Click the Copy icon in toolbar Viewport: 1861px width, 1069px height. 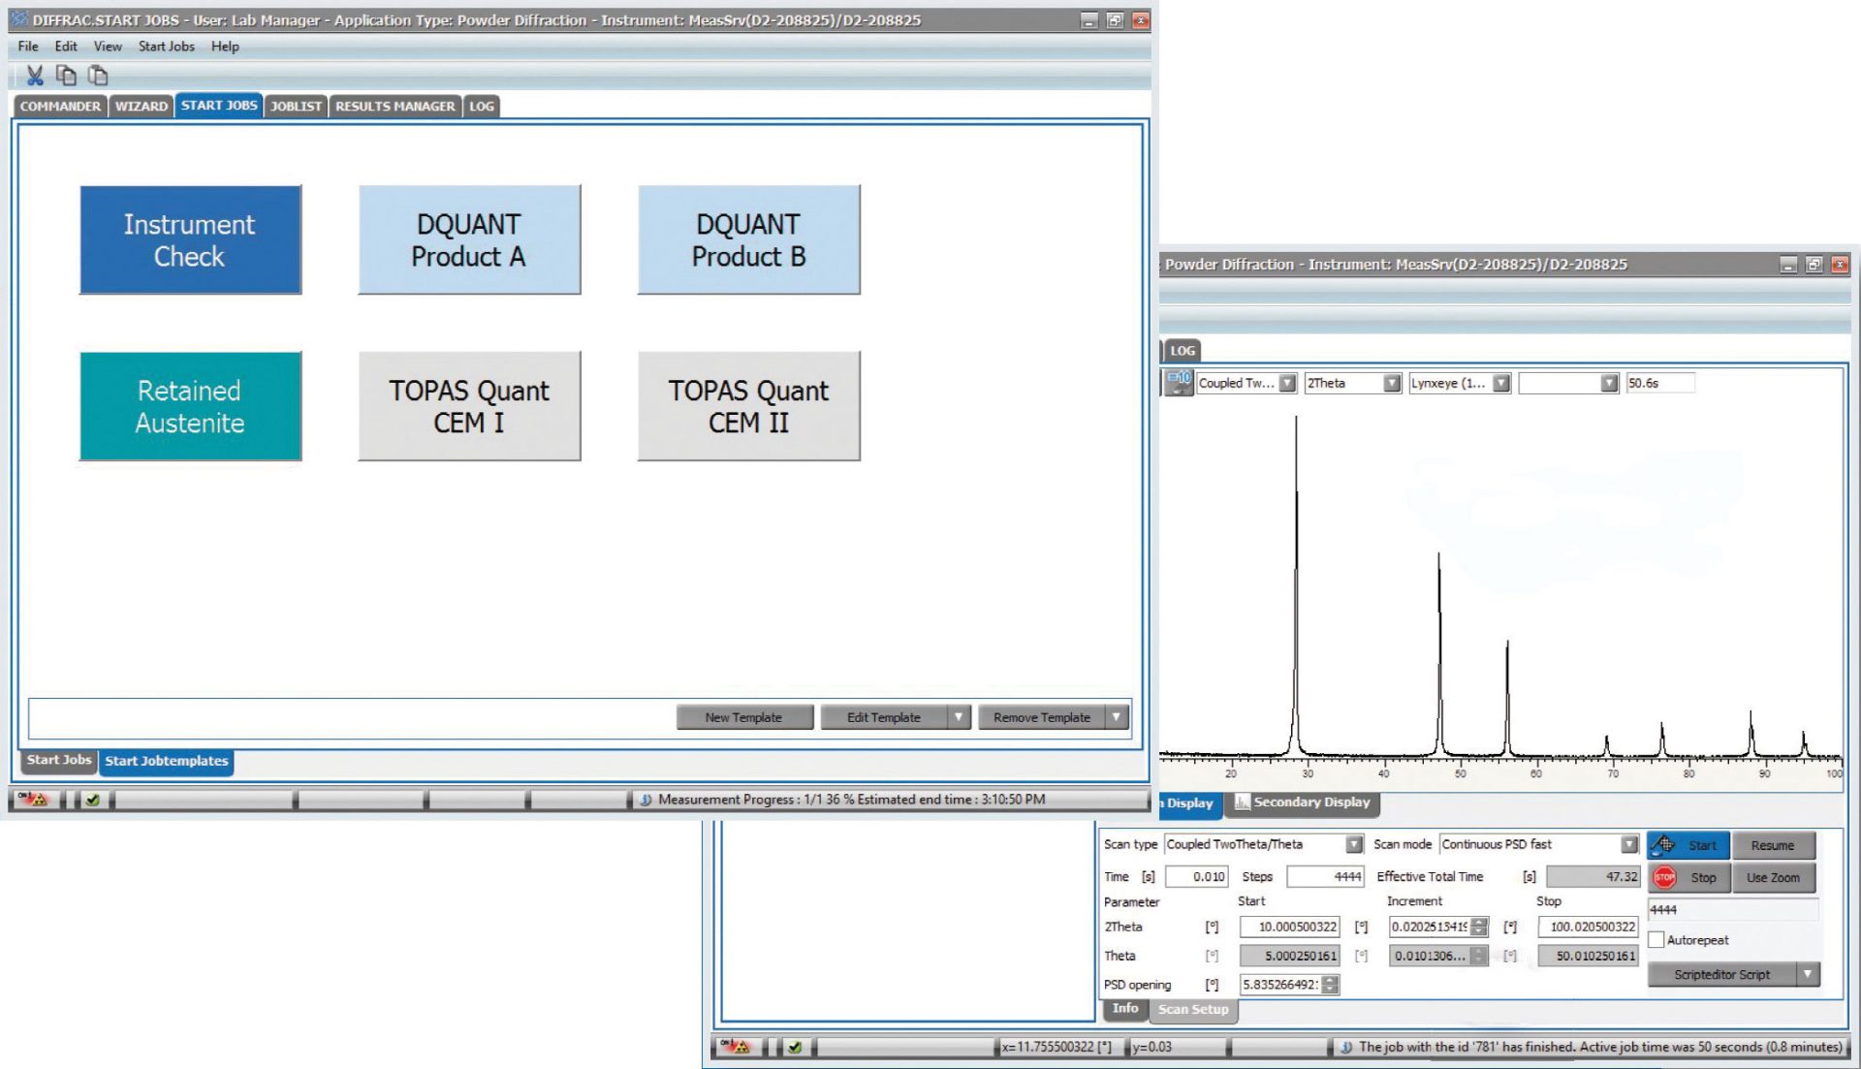point(66,76)
